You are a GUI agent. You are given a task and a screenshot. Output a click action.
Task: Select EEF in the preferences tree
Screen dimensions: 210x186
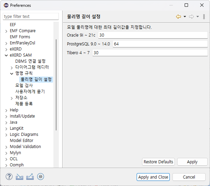pyautogui.click(x=13, y=24)
